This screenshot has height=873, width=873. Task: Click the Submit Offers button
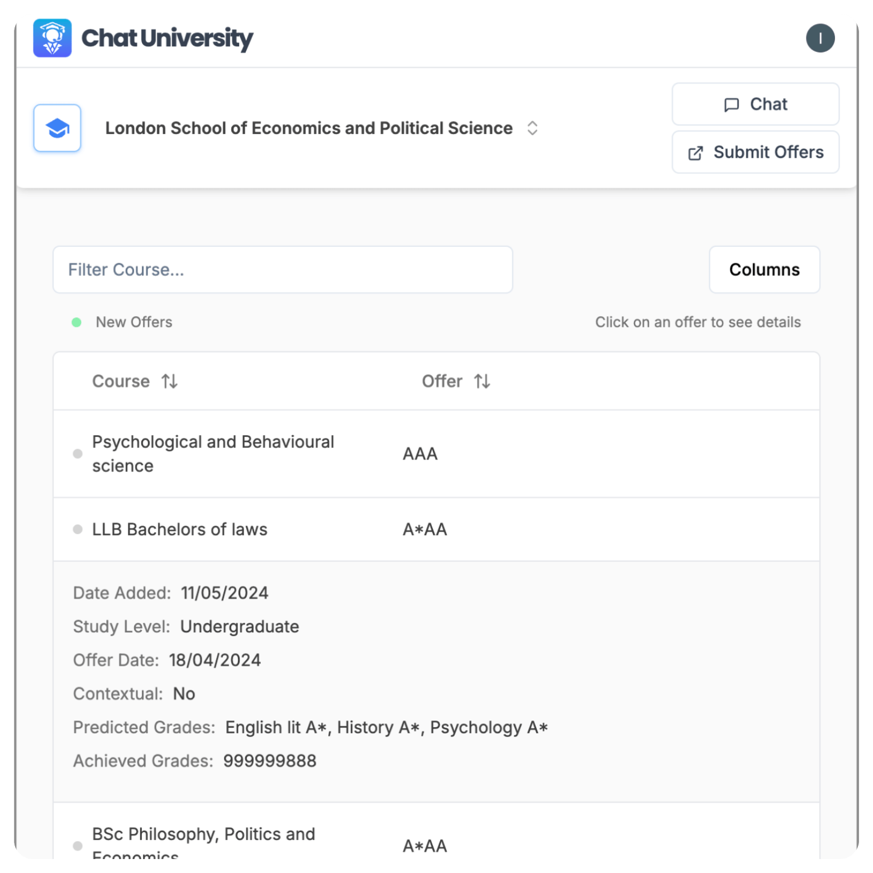755,152
